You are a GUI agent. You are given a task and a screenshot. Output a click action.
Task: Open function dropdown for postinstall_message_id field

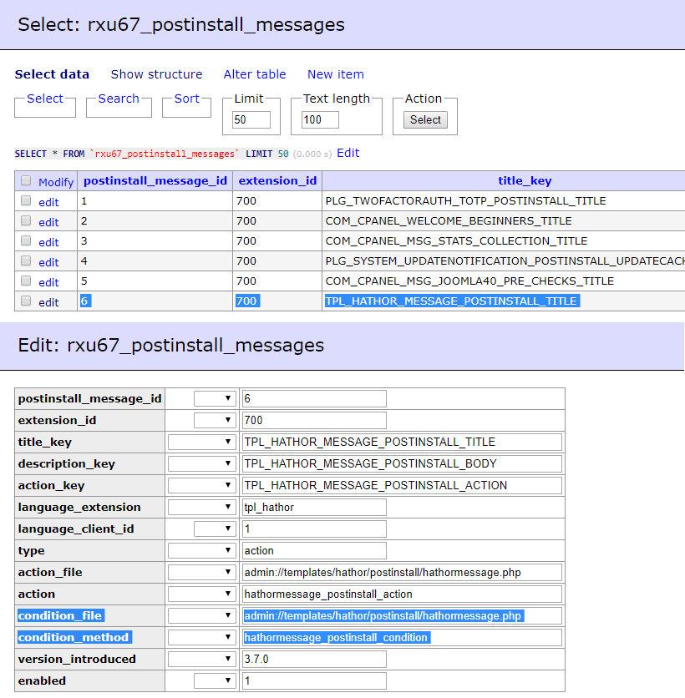(215, 398)
